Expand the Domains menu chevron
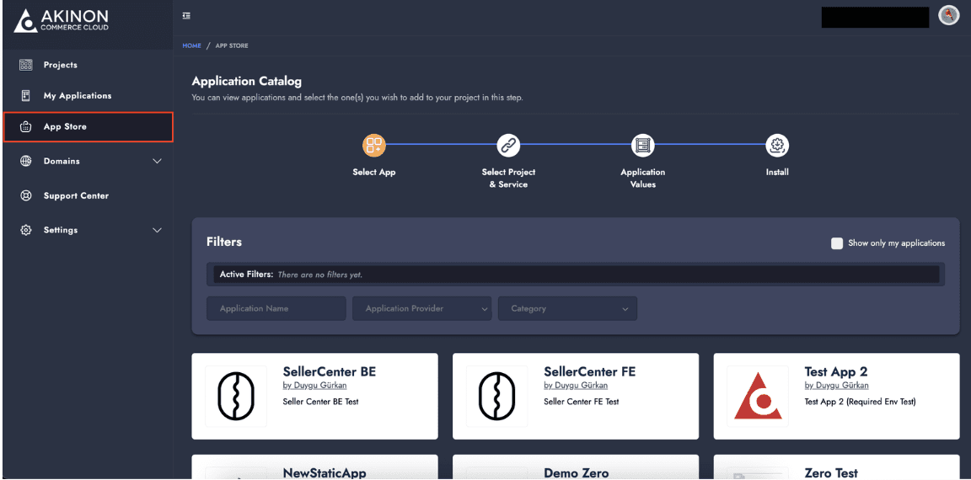Viewport: 971px width, 480px height. click(158, 162)
